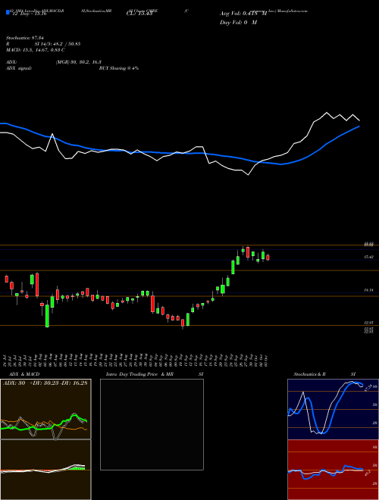Click the 'Stochastics: 87.34' readout
379x500 pixels.
pyautogui.click(x=25, y=38)
